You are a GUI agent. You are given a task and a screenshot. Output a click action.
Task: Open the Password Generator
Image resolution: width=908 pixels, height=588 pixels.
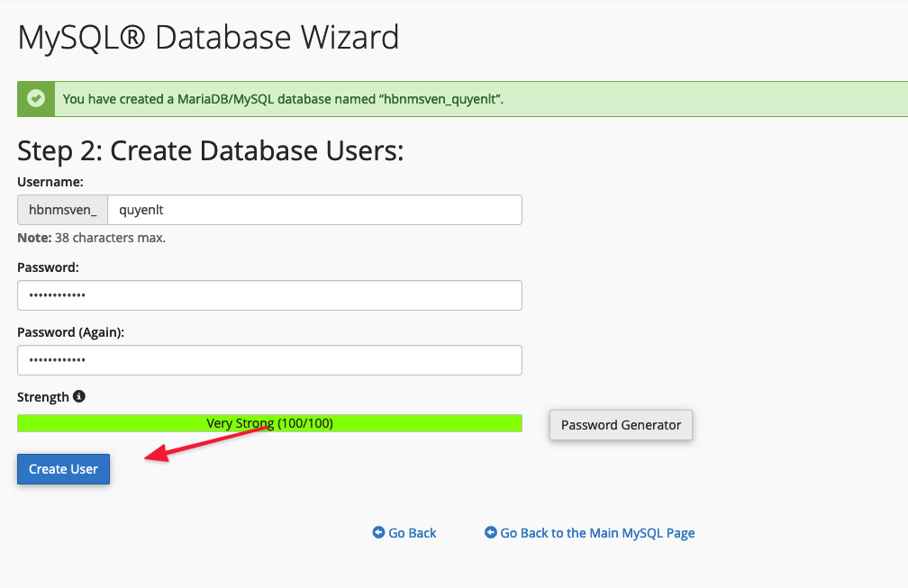(x=621, y=425)
